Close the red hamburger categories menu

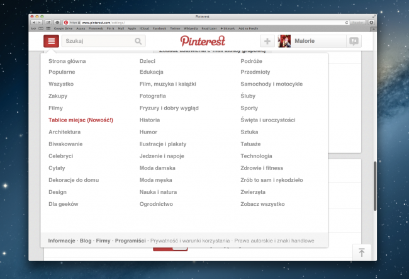51,41
